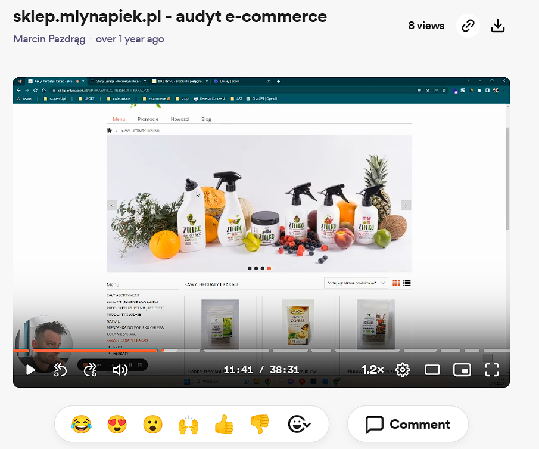Click the Menu item in shop nav
This screenshot has height=449, width=539.
click(x=119, y=119)
